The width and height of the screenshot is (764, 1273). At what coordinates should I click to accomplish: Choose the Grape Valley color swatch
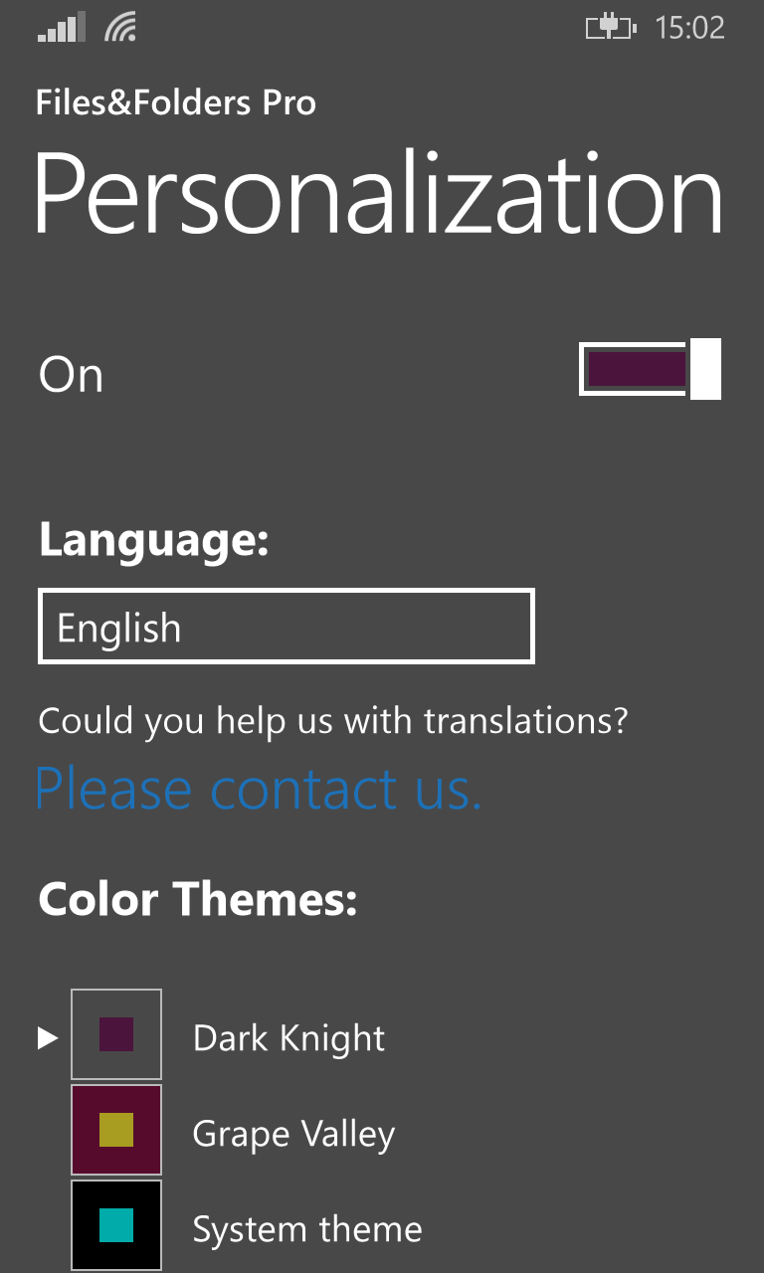click(x=116, y=1130)
